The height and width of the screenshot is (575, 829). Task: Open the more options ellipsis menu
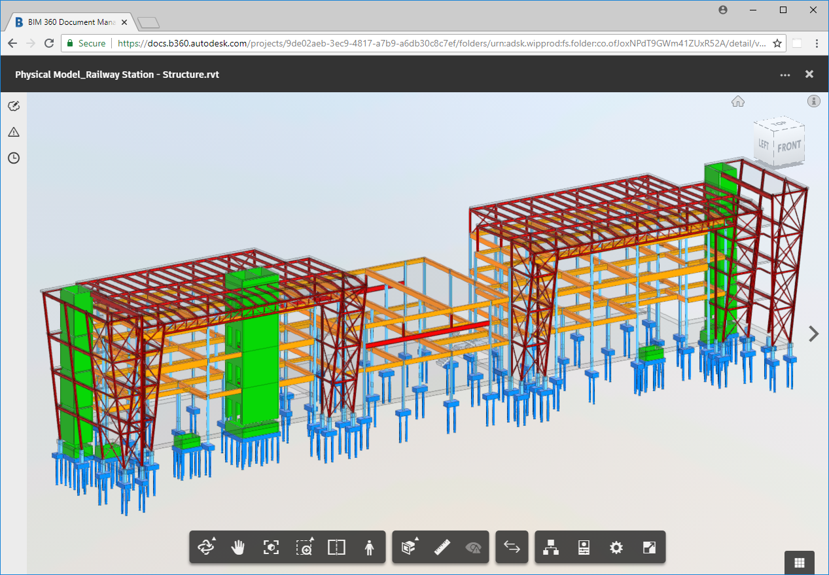pyautogui.click(x=785, y=75)
